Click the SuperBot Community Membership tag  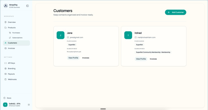pyautogui.click(x=153, y=52)
